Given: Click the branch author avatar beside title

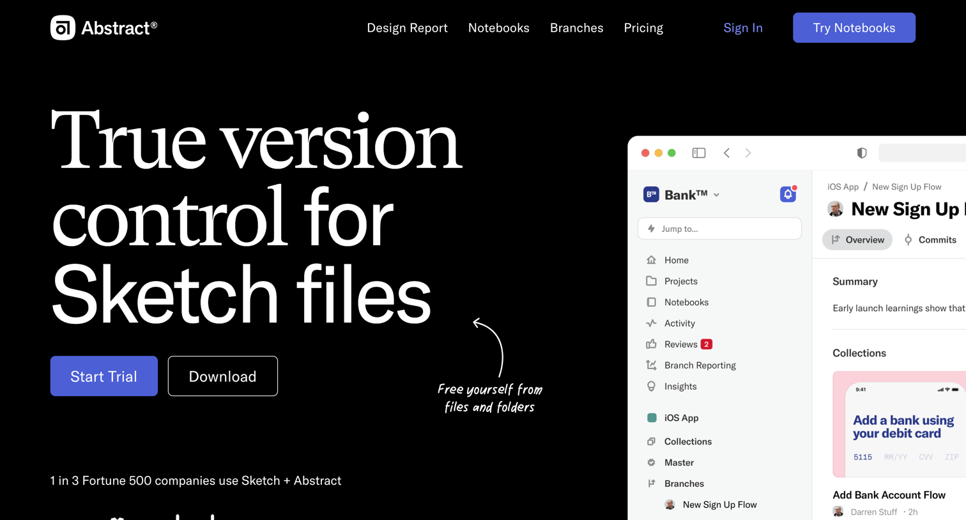Looking at the screenshot, I should [x=835, y=209].
